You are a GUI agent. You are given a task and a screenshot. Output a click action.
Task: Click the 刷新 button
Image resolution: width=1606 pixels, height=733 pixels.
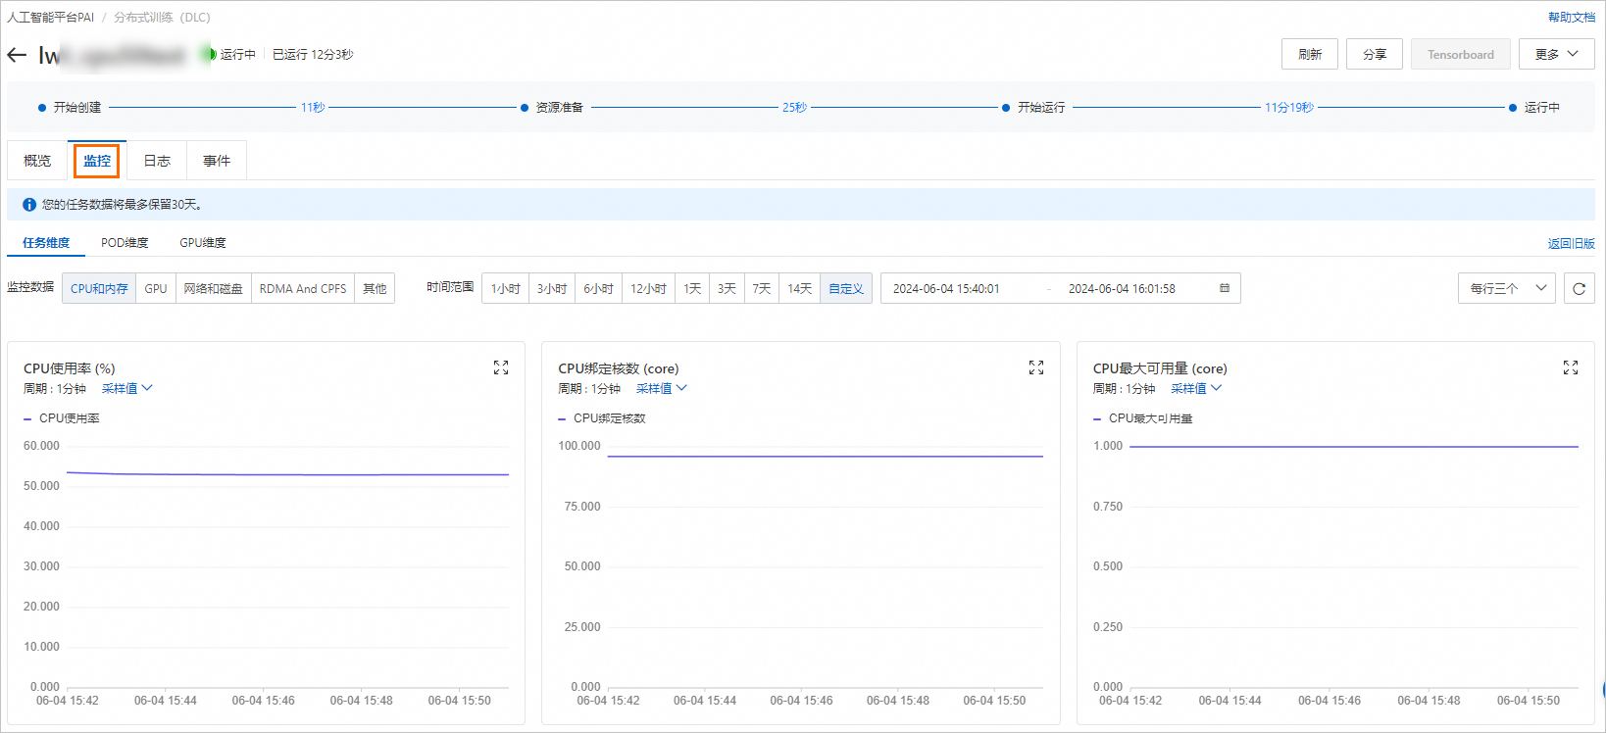point(1310,54)
